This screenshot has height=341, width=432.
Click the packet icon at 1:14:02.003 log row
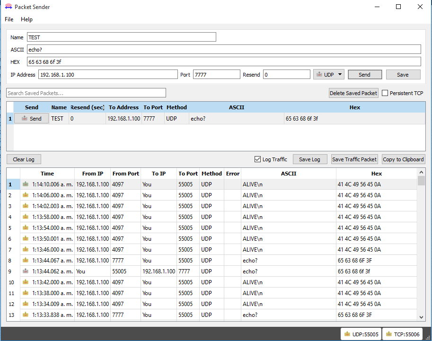26,206
